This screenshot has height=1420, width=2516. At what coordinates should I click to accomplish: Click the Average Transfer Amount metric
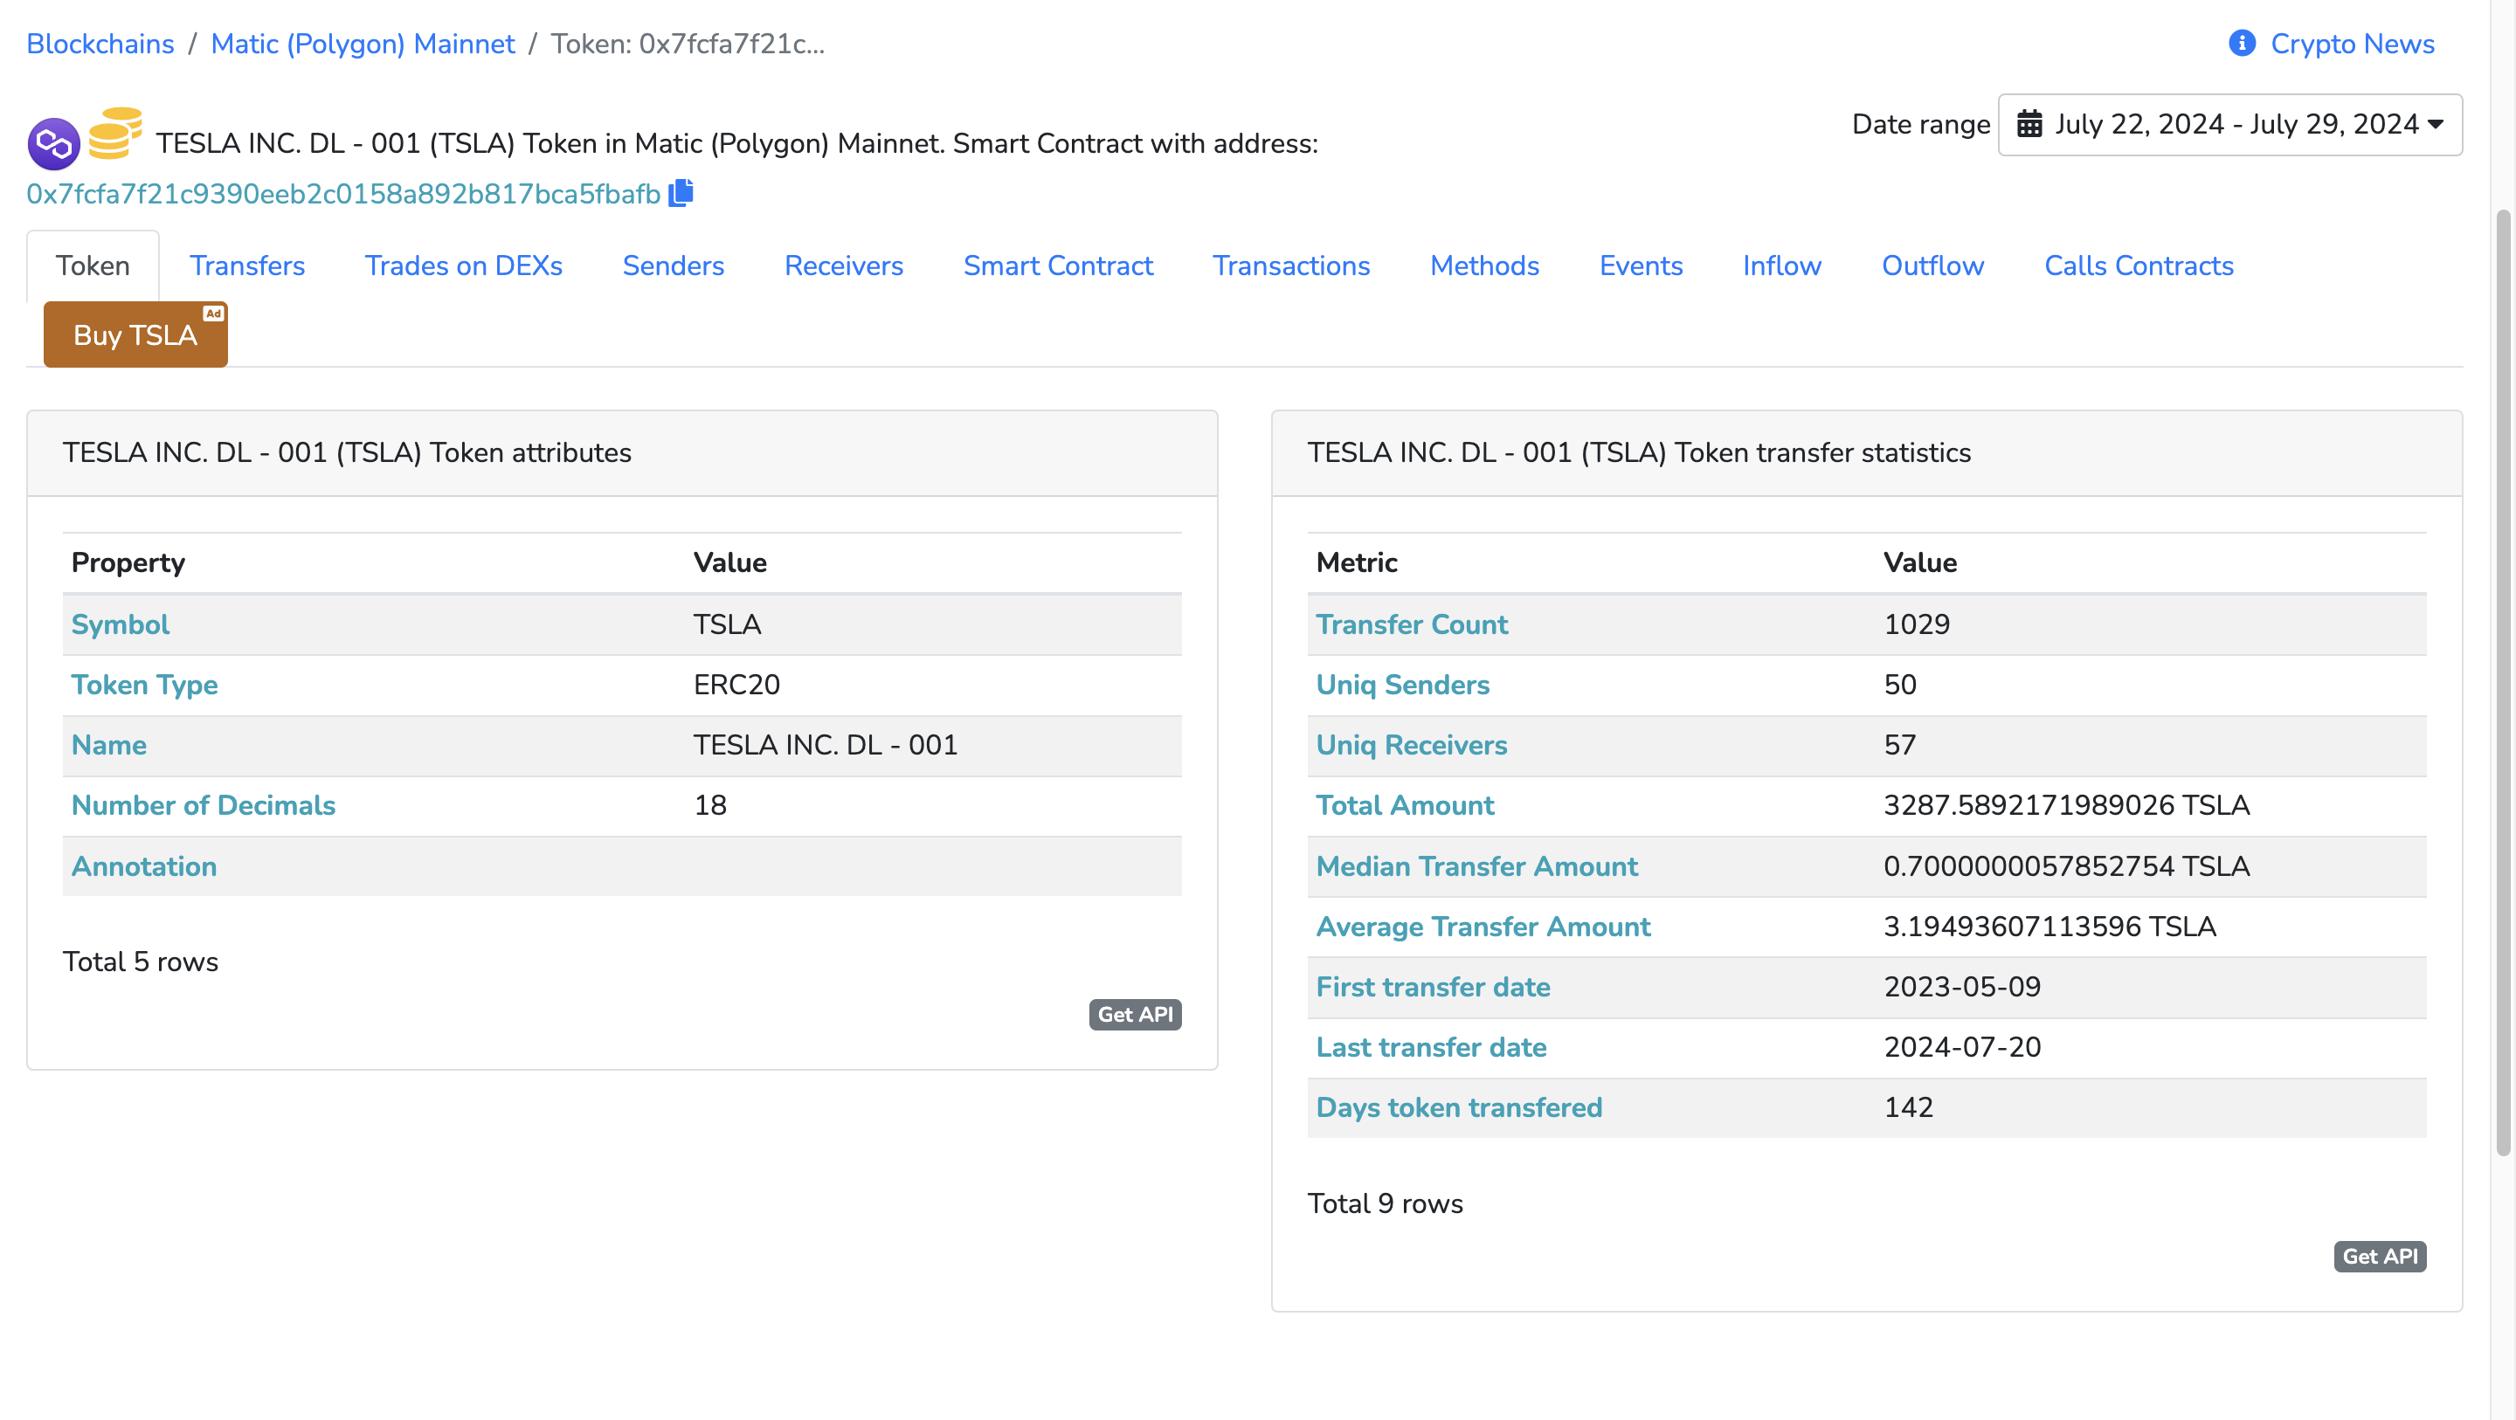click(x=1483, y=926)
